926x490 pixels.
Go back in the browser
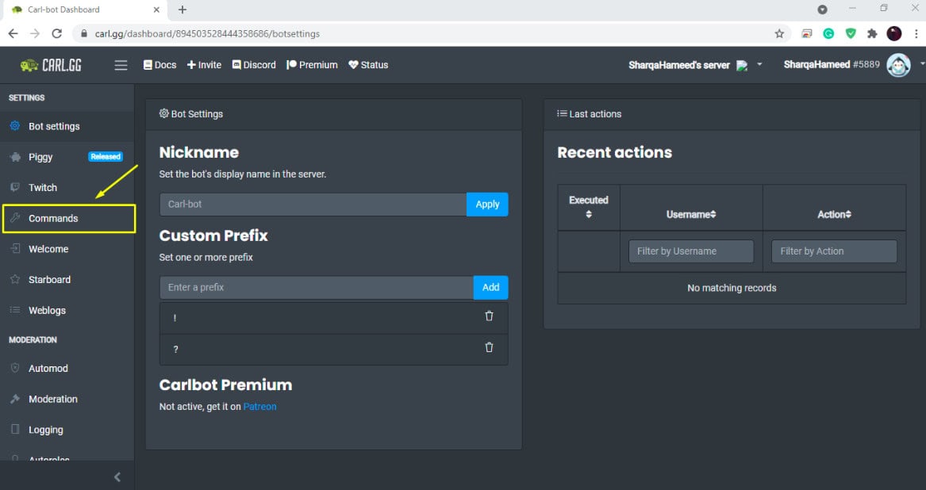point(13,33)
